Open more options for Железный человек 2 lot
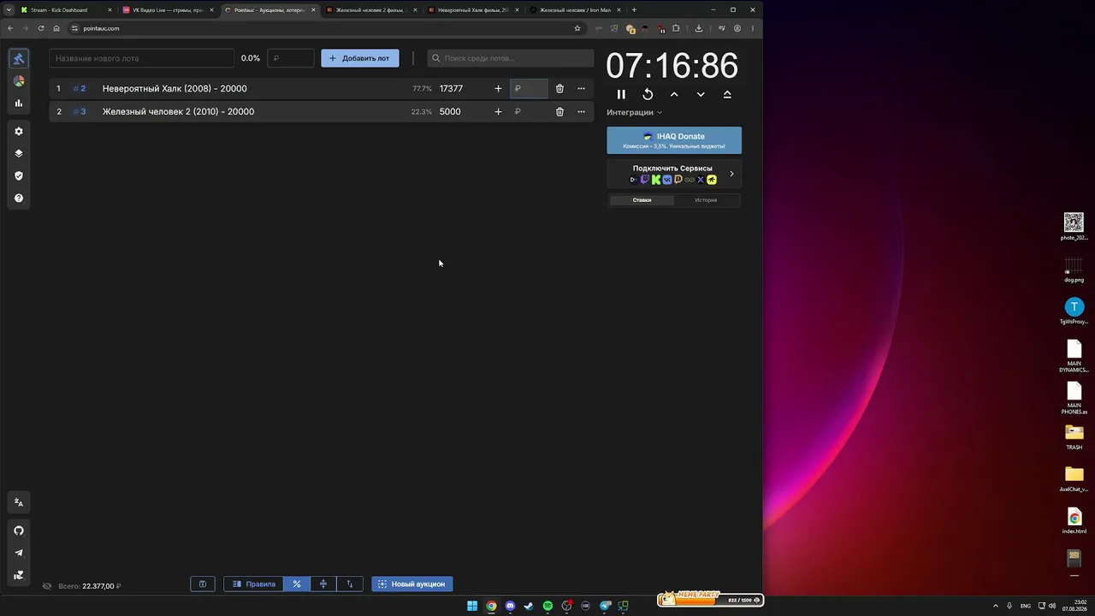This screenshot has height=616, width=1095. 581,111
